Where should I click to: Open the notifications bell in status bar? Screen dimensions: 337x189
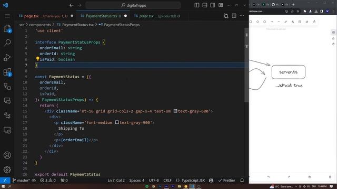(242, 180)
